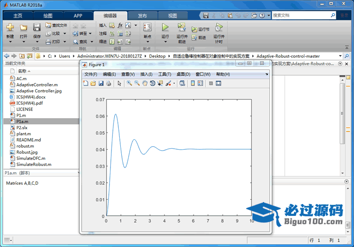Click the Breakpoints (断点) icon
The image size is (354, 247).
[x=148, y=27]
